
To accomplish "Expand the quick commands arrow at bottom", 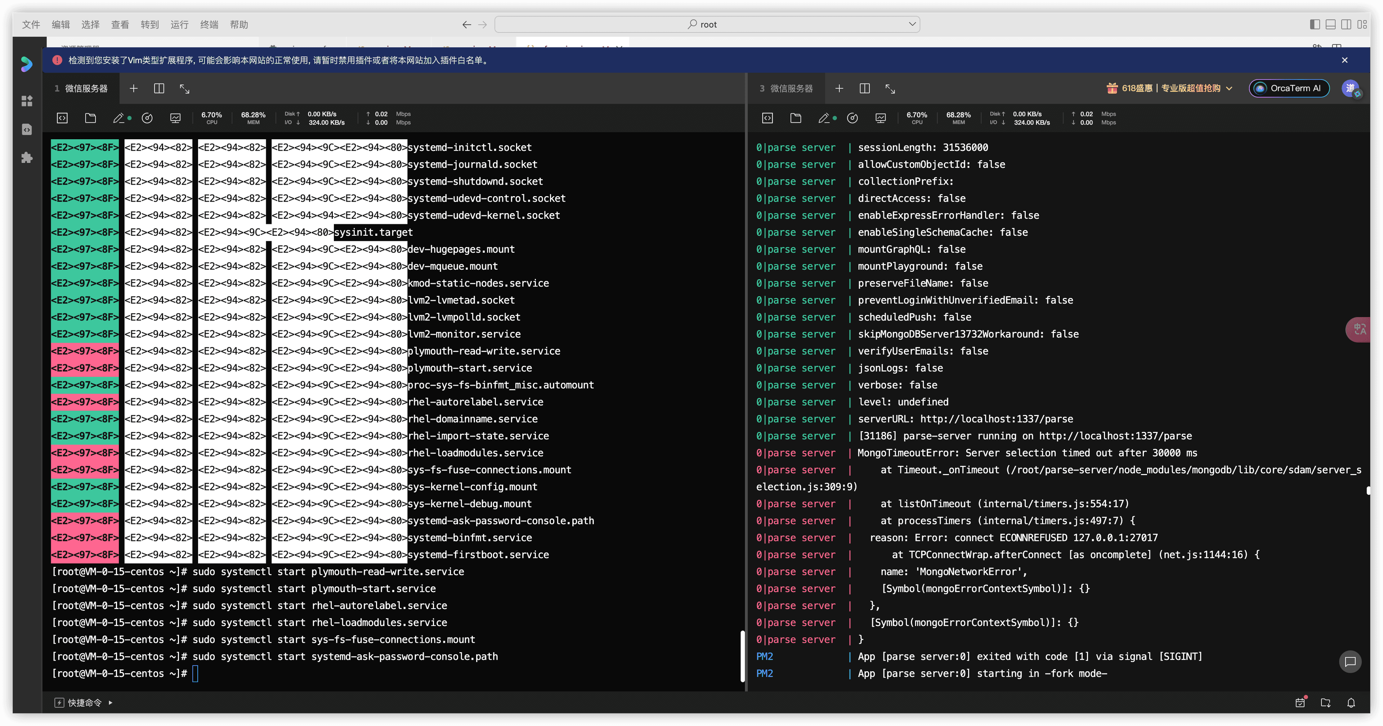I will [111, 702].
